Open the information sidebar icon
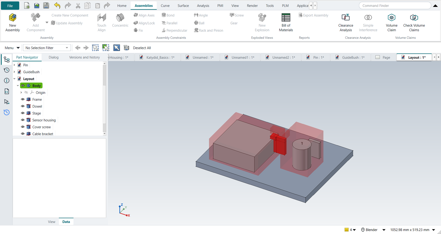441x234 pixels. click(7, 81)
